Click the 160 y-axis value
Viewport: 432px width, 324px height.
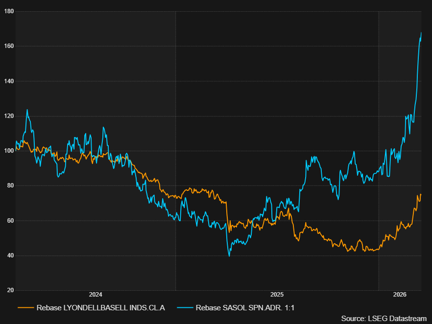(x=9, y=46)
